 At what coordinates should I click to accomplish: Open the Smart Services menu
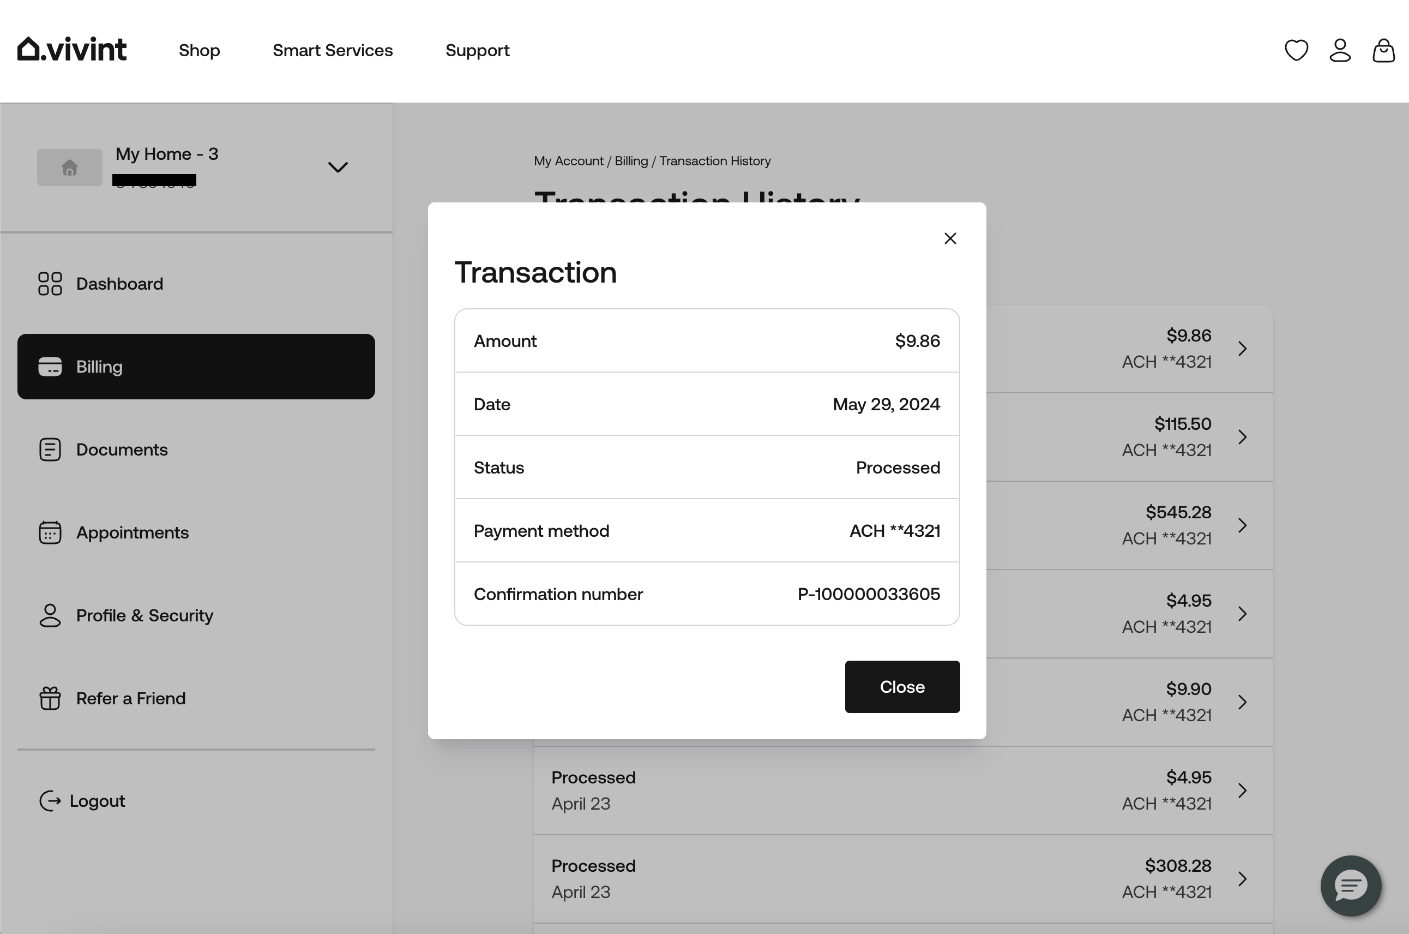click(333, 50)
